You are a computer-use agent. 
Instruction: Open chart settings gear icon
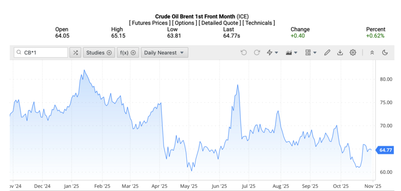(353, 53)
